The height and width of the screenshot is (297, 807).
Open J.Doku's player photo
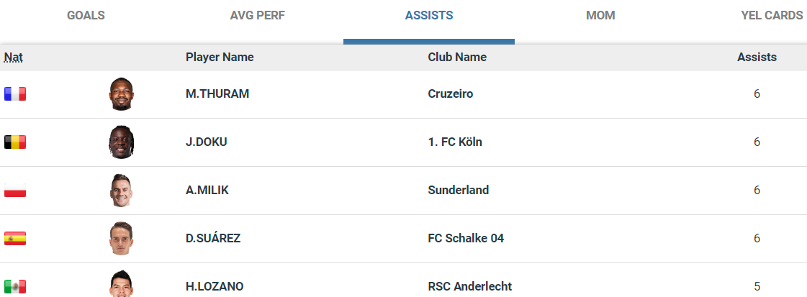tap(122, 142)
